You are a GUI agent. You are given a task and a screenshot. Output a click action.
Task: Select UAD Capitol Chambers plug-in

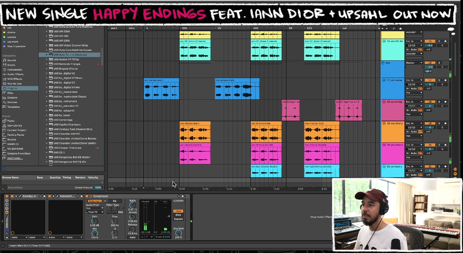(66, 124)
